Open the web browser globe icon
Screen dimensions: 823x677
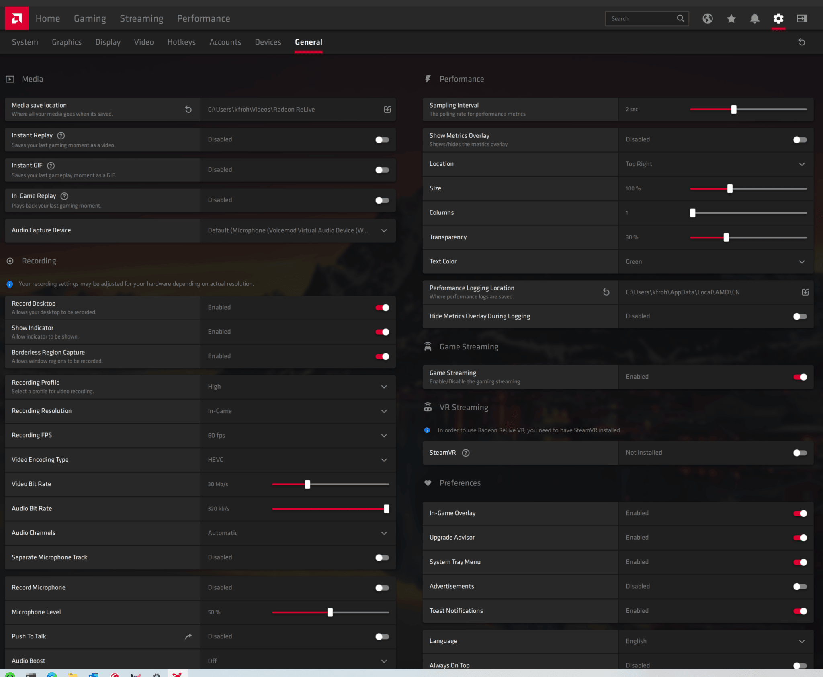(708, 18)
